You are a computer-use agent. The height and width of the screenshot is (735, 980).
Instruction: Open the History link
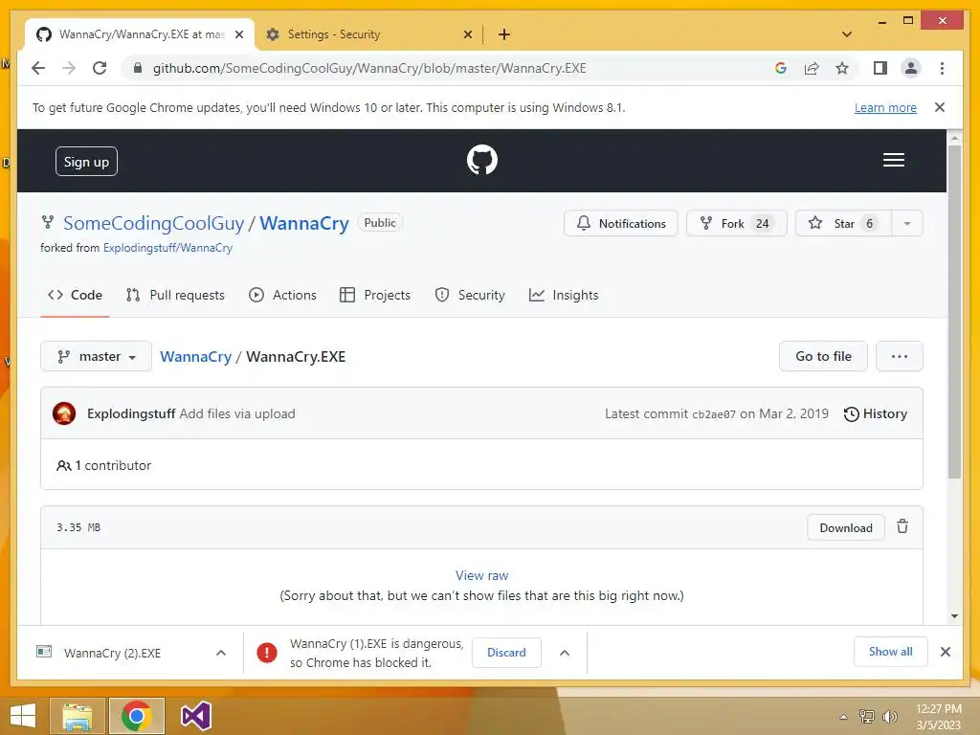875,413
